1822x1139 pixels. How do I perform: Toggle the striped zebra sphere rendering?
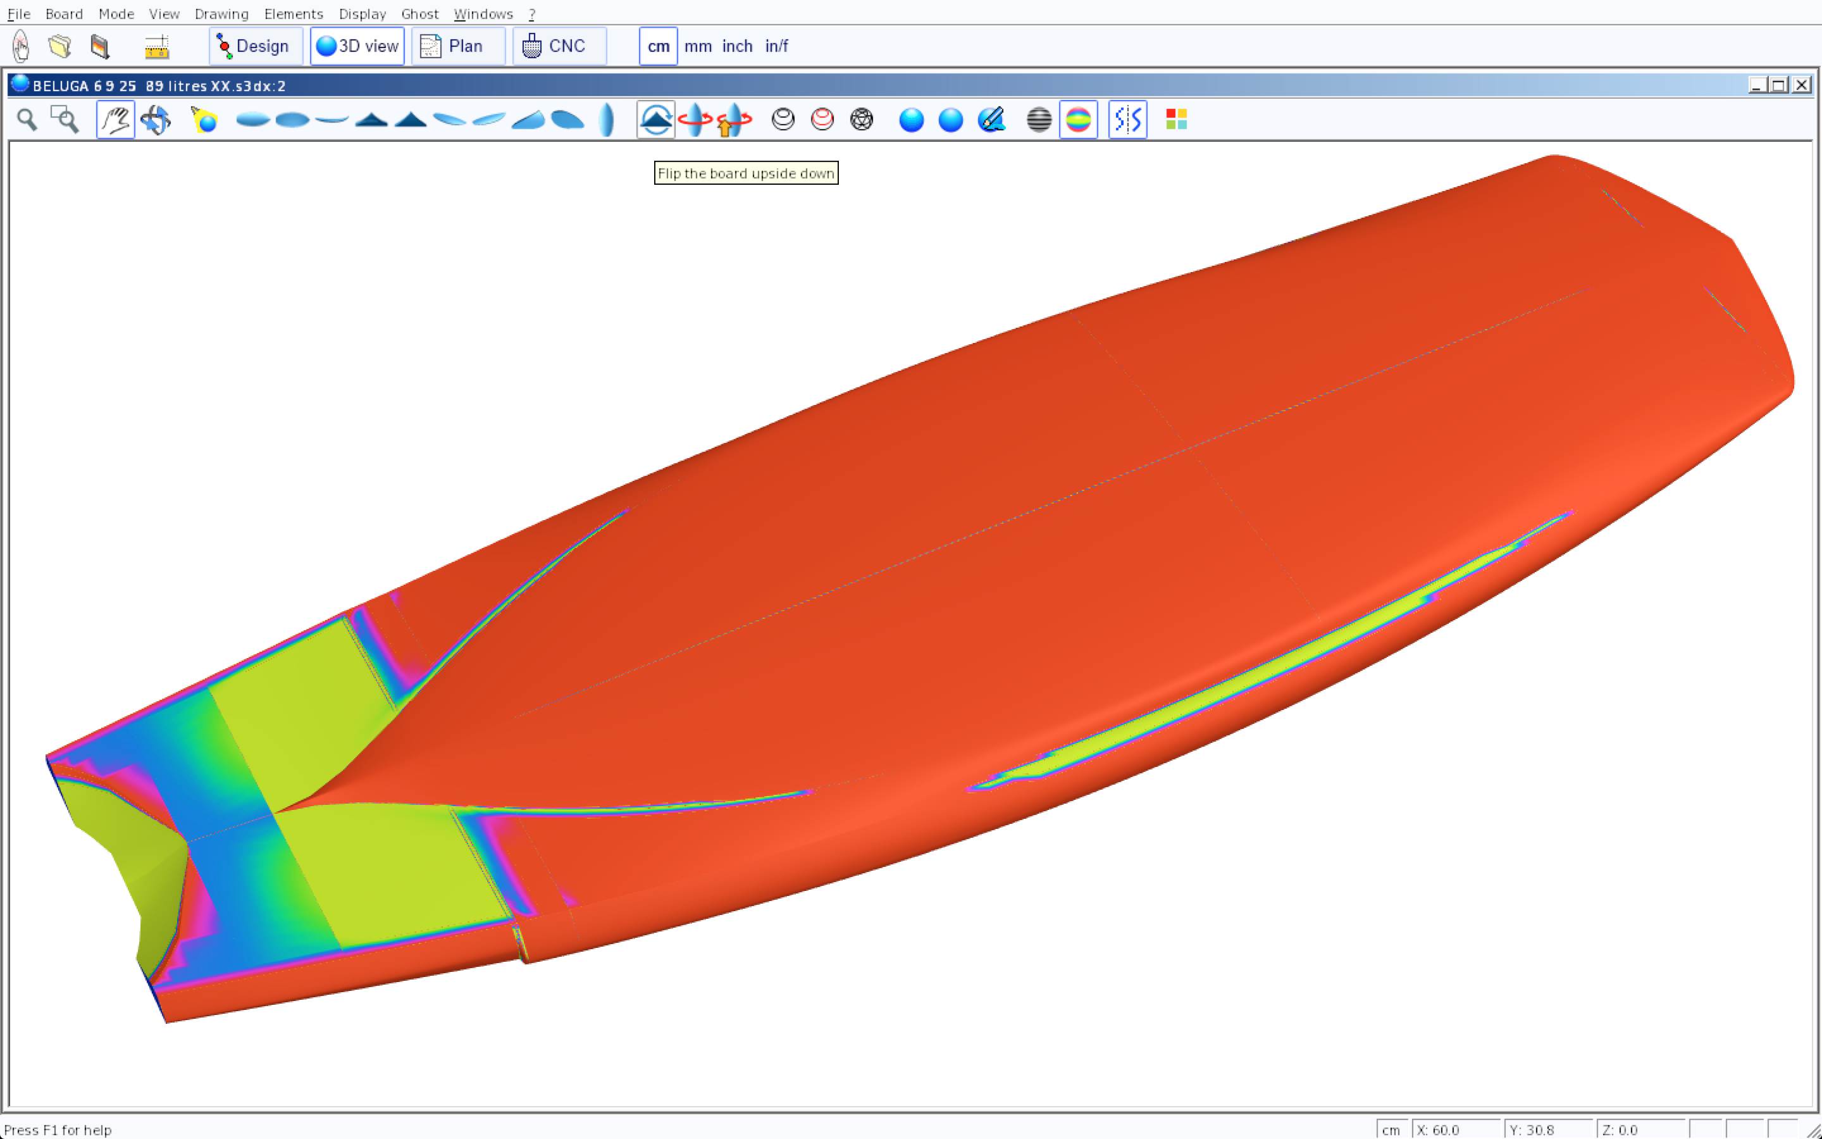[x=1039, y=120]
